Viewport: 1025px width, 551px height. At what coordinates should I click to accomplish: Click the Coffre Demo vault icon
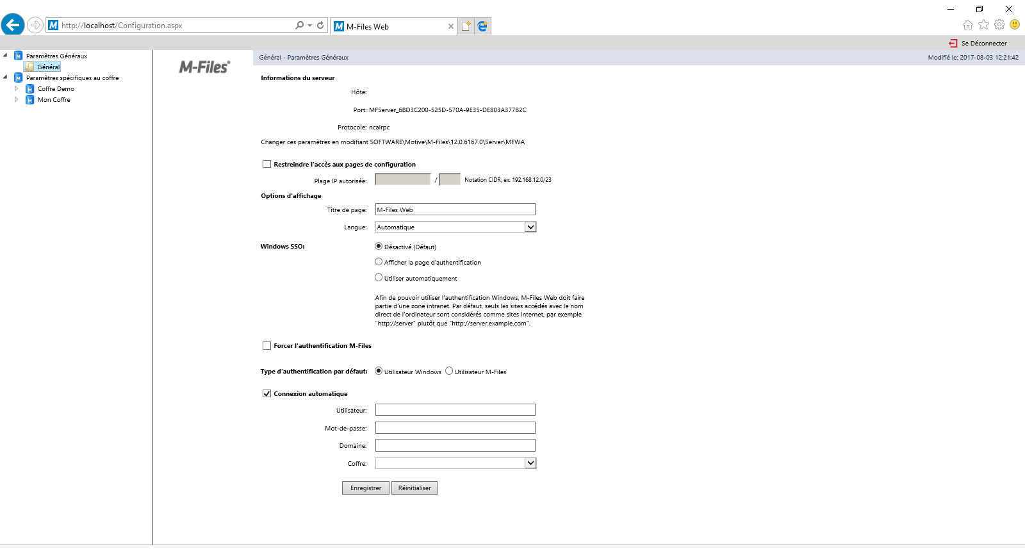pos(29,89)
